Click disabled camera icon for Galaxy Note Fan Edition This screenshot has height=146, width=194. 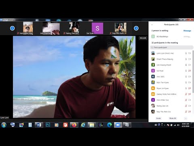click(x=190, y=94)
